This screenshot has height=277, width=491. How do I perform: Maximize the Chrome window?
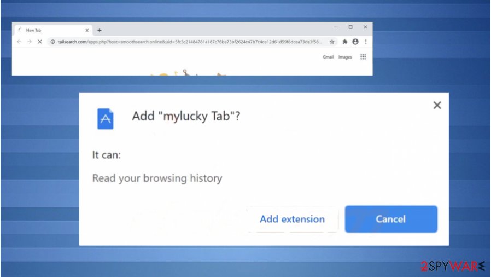pos(350,27)
